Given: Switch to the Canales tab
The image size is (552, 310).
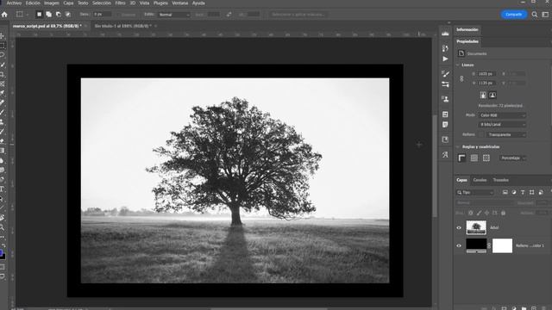Looking at the screenshot, I should tap(480, 180).
